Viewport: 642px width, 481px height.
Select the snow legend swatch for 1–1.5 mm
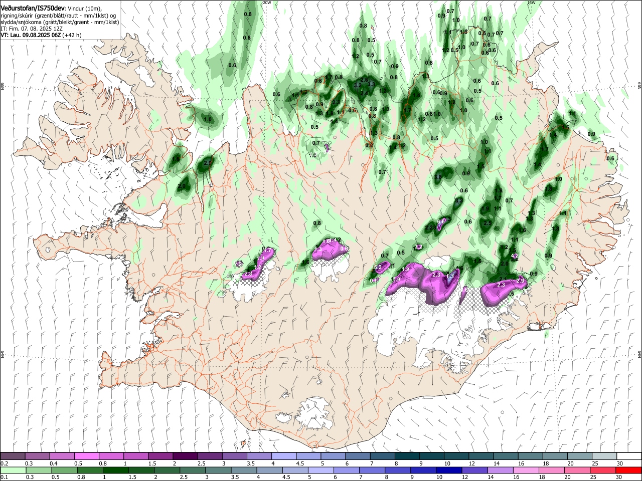[x=136, y=456]
